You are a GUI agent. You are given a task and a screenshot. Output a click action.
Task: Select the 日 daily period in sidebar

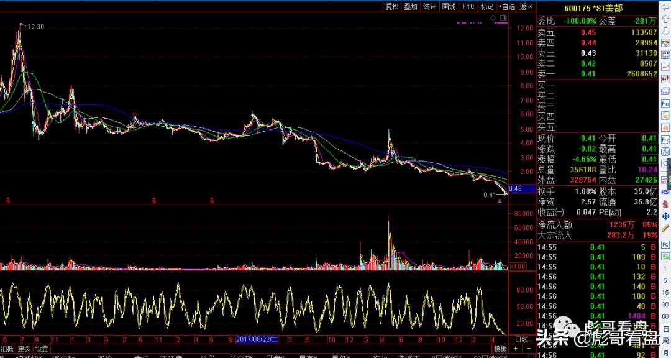[665, 329]
